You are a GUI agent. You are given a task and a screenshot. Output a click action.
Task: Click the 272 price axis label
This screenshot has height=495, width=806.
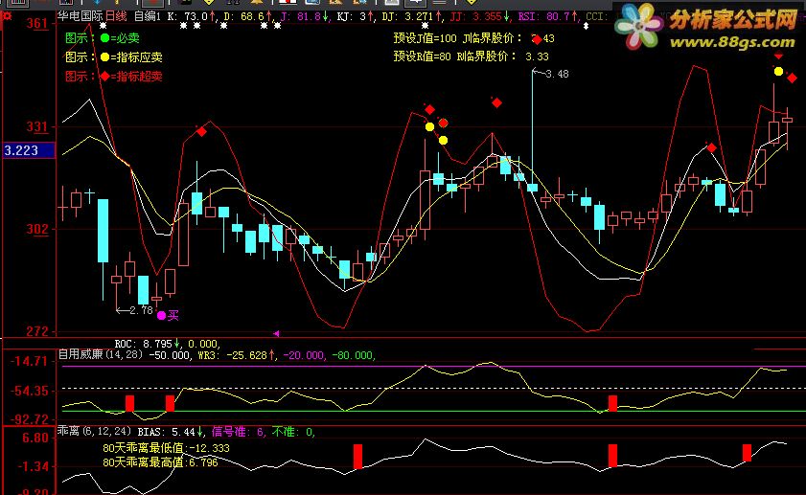pyautogui.click(x=37, y=331)
